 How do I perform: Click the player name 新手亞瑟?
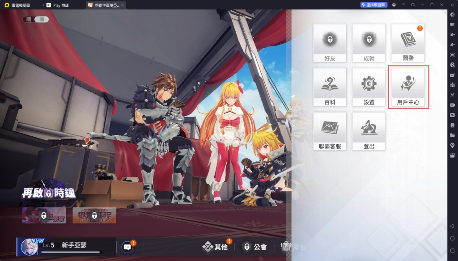tap(74, 245)
